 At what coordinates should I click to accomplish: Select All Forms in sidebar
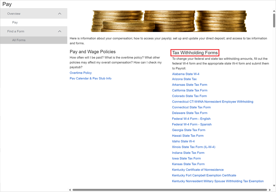coord(33,40)
